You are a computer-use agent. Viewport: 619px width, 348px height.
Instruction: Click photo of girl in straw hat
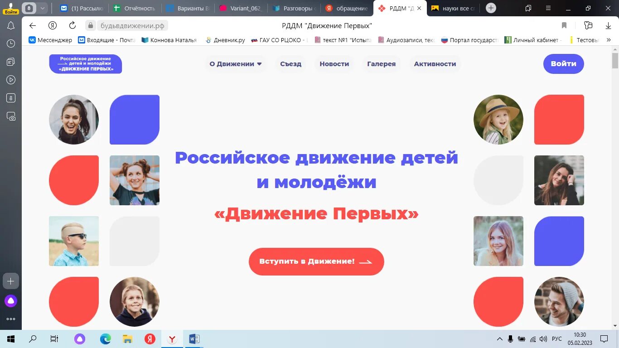coord(498,120)
